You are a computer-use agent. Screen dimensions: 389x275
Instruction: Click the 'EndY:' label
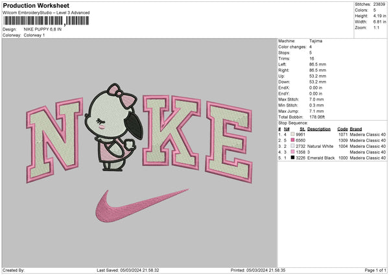tap(284, 93)
